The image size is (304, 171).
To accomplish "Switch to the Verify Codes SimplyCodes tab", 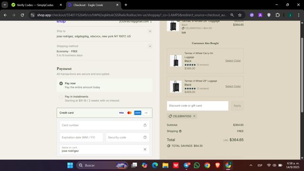I will pos(35,5).
